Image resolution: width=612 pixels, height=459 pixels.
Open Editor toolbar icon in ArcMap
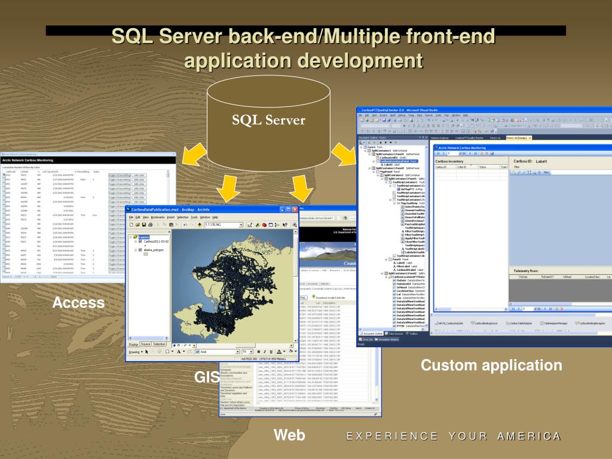[250, 225]
